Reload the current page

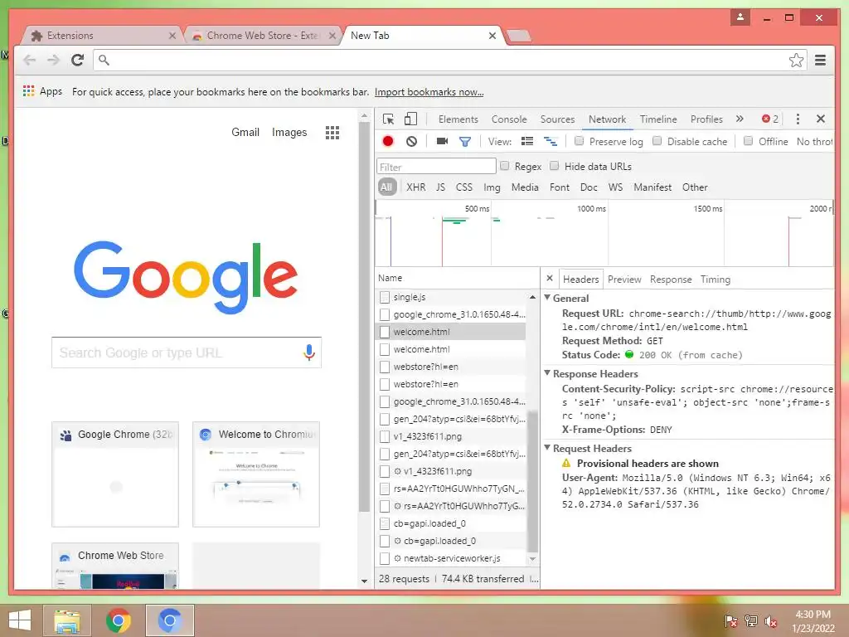[77, 60]
